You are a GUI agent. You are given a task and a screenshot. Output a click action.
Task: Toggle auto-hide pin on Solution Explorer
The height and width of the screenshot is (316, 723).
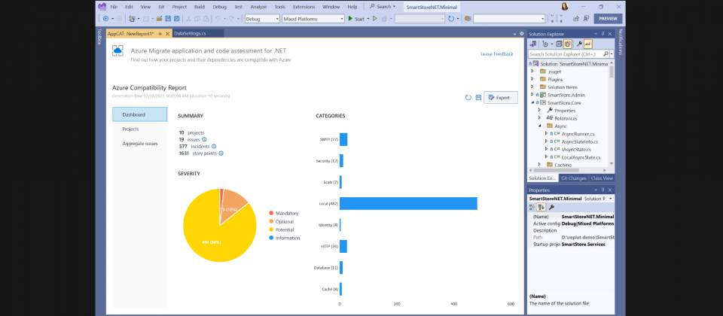tap(602, 34)
